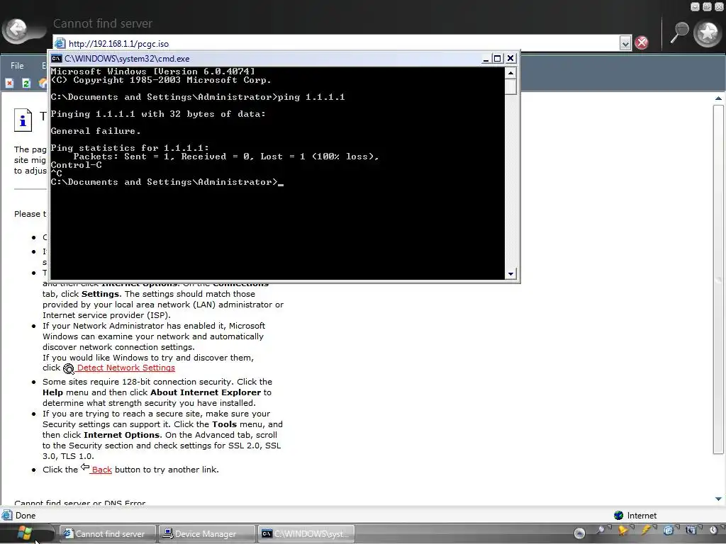Open the File menu in browser

click(17, 66)
